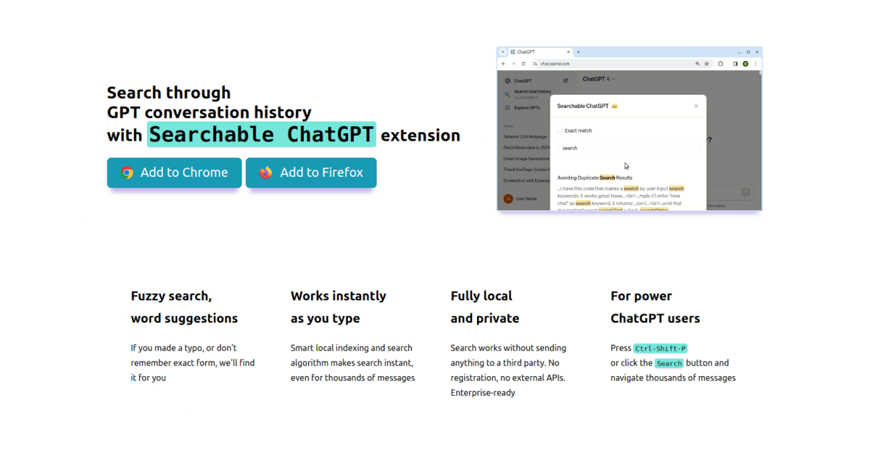Image resolution: width=870 pixels, height=455 pixels.
Task: Click the Ctrl-Shift-P shortcut label
Action: click(660, 348)
